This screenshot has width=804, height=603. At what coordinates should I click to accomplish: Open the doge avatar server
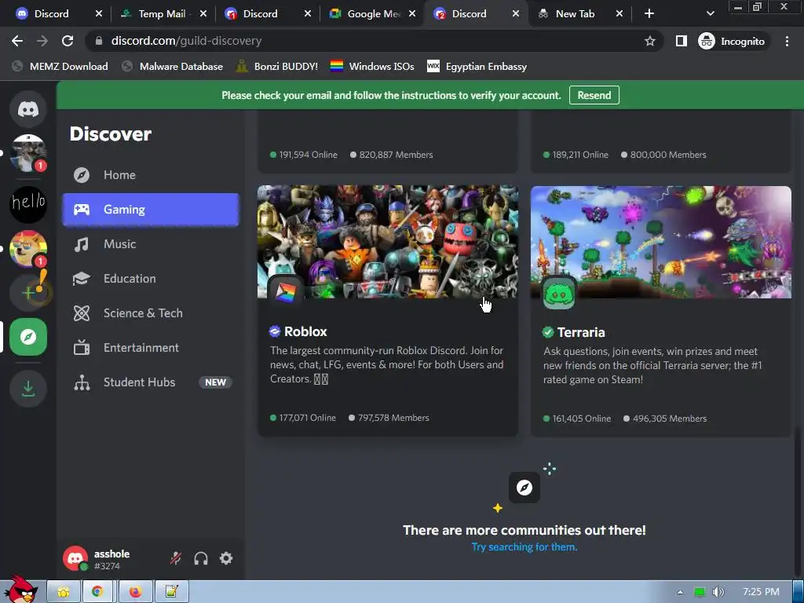pos(28,249)
